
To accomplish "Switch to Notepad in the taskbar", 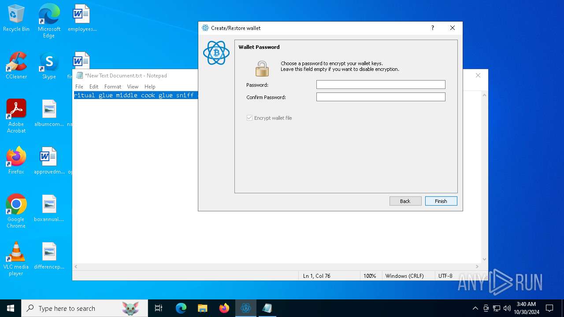I will [267, 308].
